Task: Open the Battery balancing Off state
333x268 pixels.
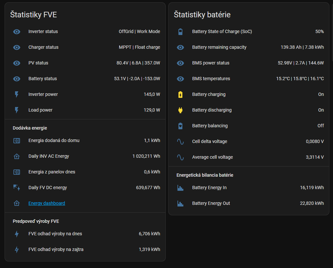Action: coord(320,126)
